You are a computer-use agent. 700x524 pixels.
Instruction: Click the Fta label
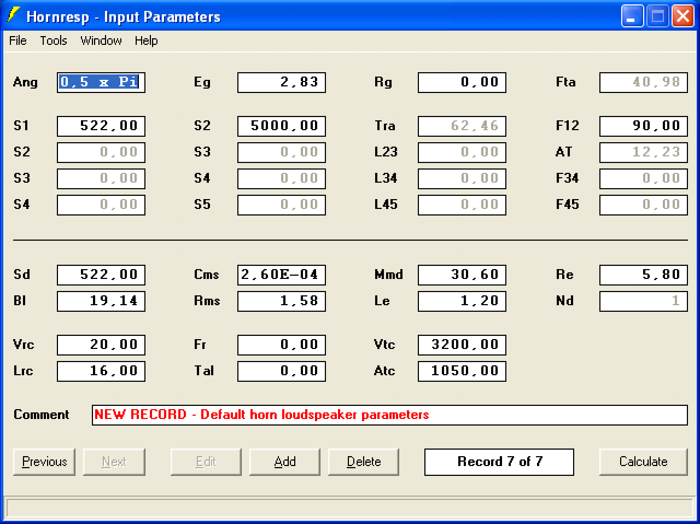click(x=565, y=82)
